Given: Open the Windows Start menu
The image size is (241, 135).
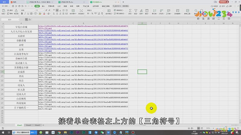Looking at the screenshot, I should [3, 132].
